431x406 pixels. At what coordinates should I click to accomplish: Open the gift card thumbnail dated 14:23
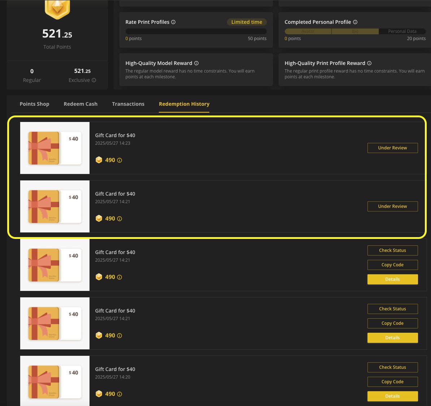[x=55, y=148]
